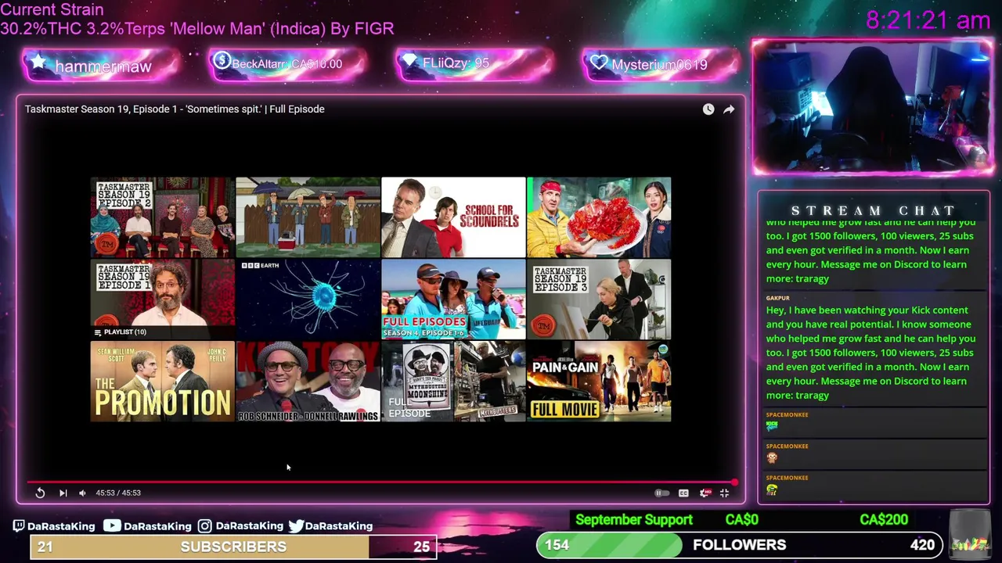This screenshot has height=563, width=1002.
Task: Click the 45:53 / 45:53 time display
Action: (x=118, y=493)
